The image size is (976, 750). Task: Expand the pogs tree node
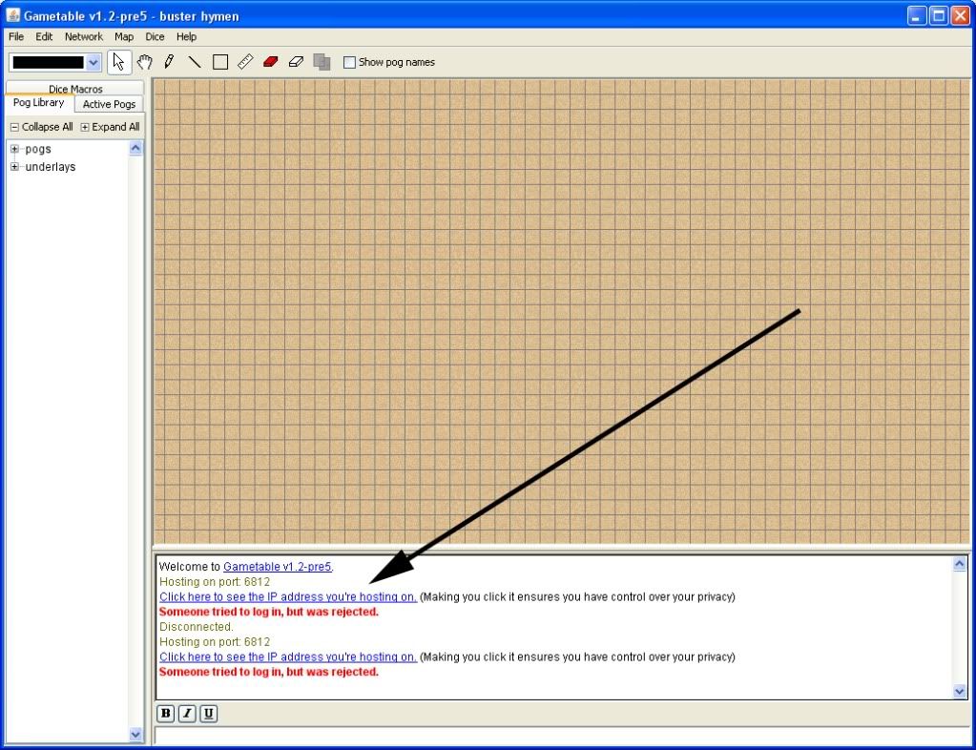tap(15, 149)
